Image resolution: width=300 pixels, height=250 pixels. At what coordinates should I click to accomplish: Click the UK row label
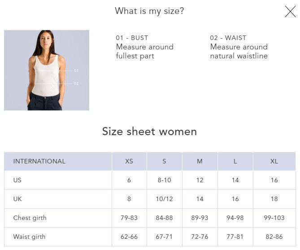pos(17,199)
